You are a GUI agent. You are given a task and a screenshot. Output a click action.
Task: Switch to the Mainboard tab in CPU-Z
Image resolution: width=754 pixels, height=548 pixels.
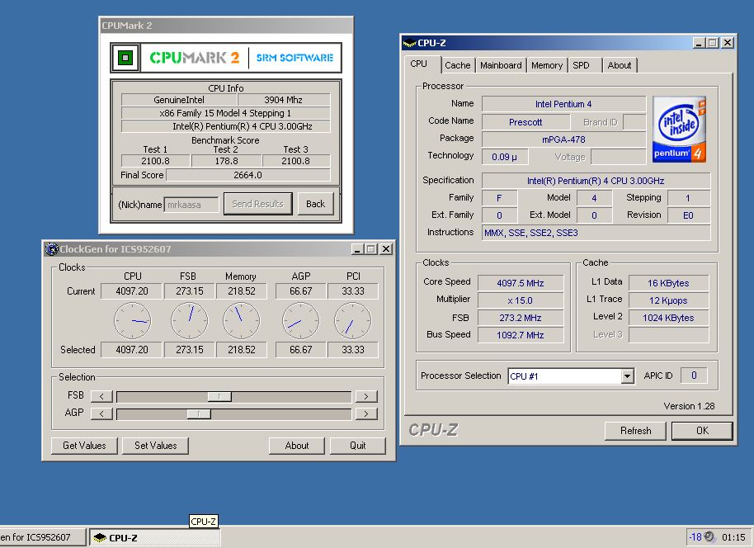[x=501, y=65]
